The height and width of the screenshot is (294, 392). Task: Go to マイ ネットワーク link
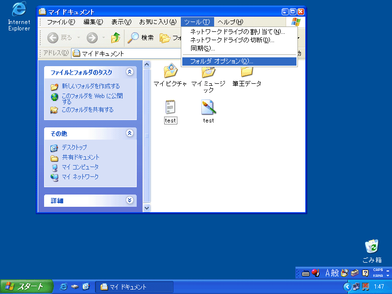(x=80, y=177)
